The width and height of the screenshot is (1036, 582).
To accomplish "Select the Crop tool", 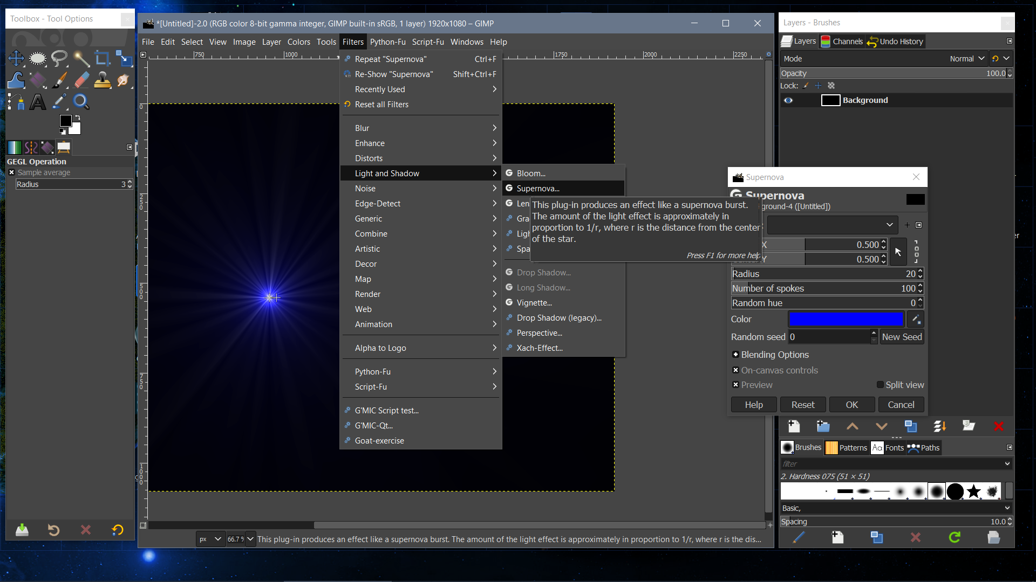I will pos(103,58).
